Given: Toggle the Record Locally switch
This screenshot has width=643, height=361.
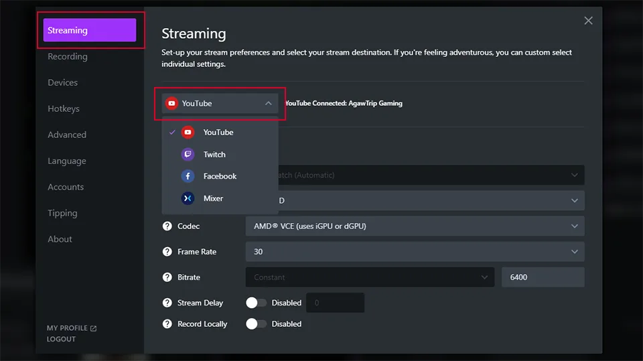Looking at the screenshot, I should pyautogui.click(x=256, y=323).
